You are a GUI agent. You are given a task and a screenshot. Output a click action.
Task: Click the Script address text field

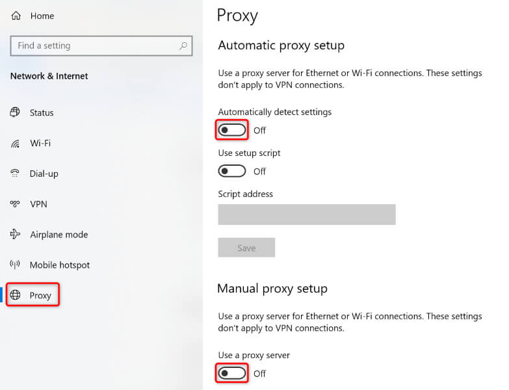click(x=306, y=214)
